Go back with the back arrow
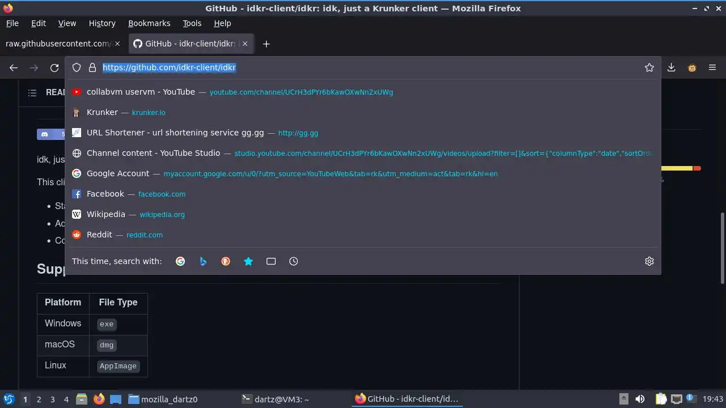 (14, 67)
